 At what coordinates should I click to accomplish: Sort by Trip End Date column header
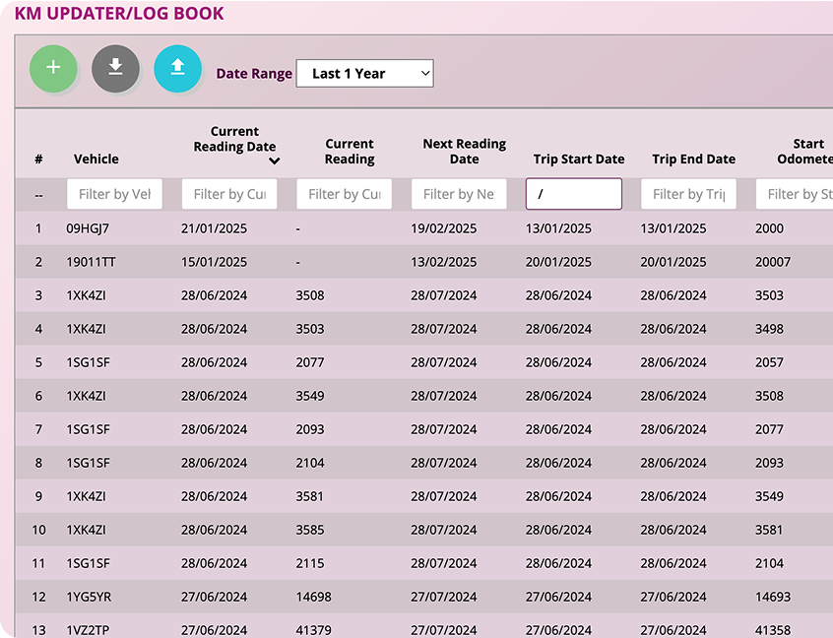[x=693, y=159]
